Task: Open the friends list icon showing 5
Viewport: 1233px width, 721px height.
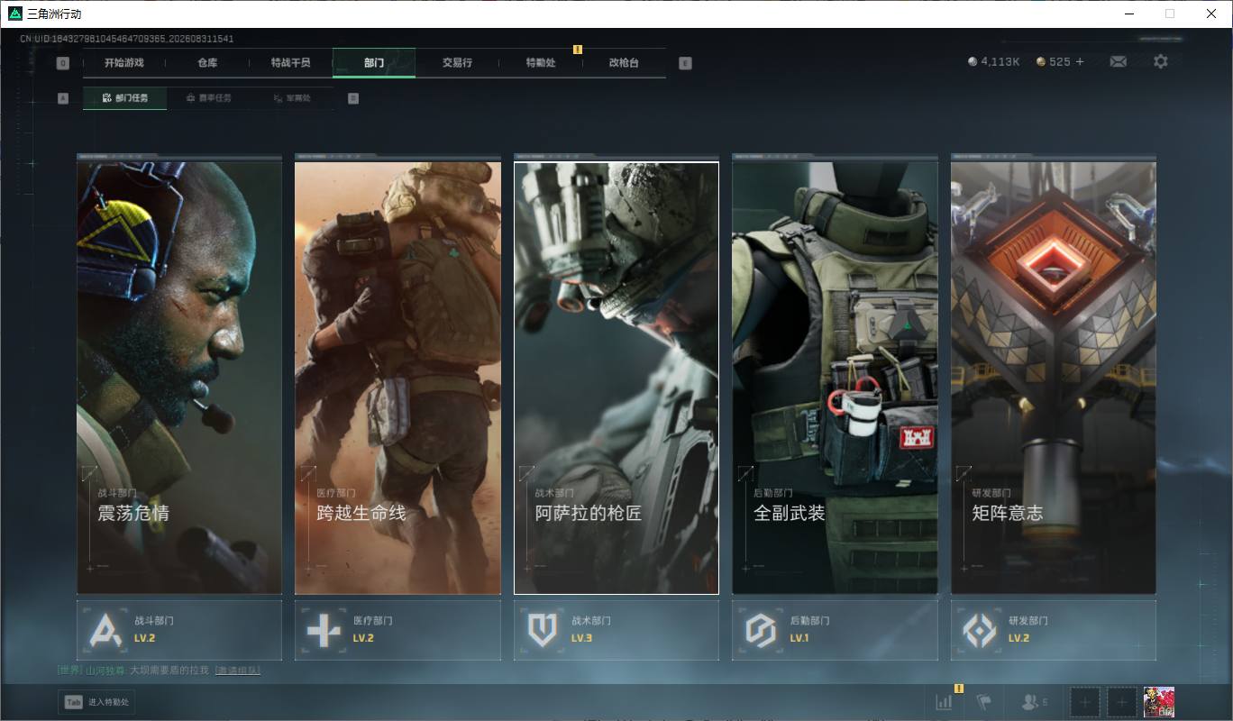Action: (1034, 702)
